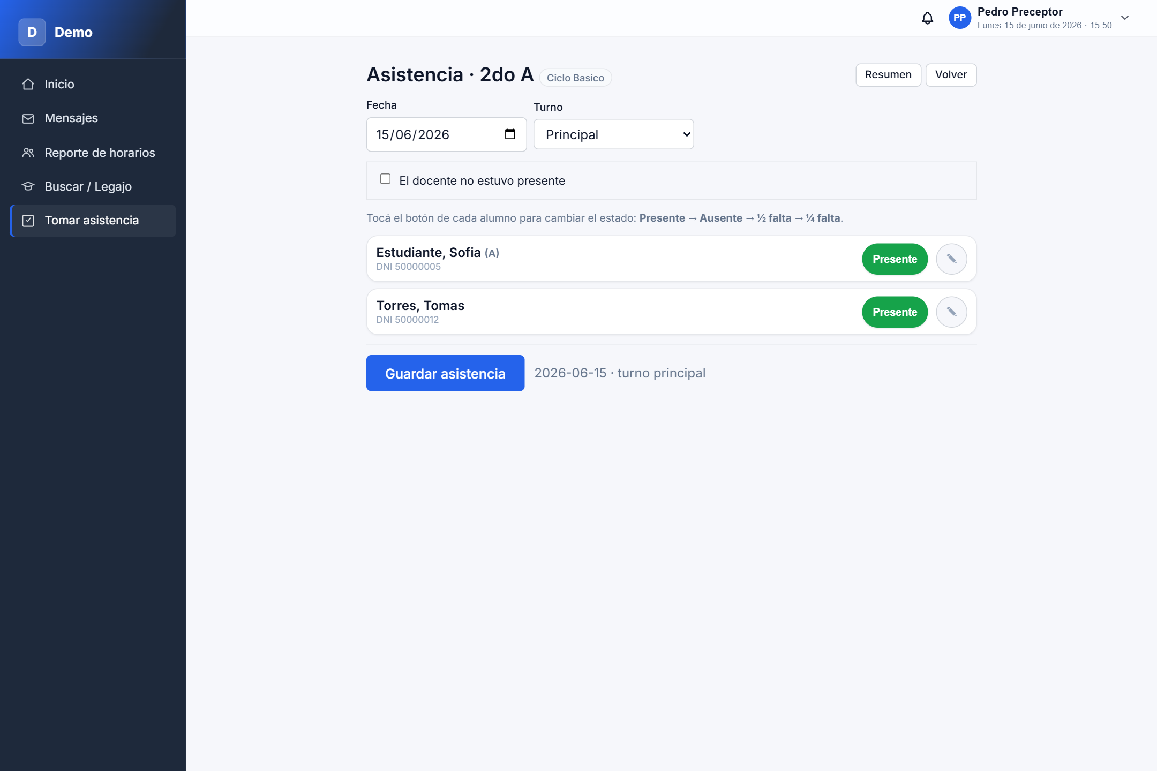Click the Fecha date input field
Image resolution: width=1157 pixels, height=771 pixels.
pos(446,134)
